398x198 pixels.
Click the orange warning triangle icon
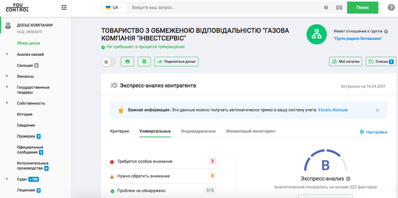click(112, 177)
